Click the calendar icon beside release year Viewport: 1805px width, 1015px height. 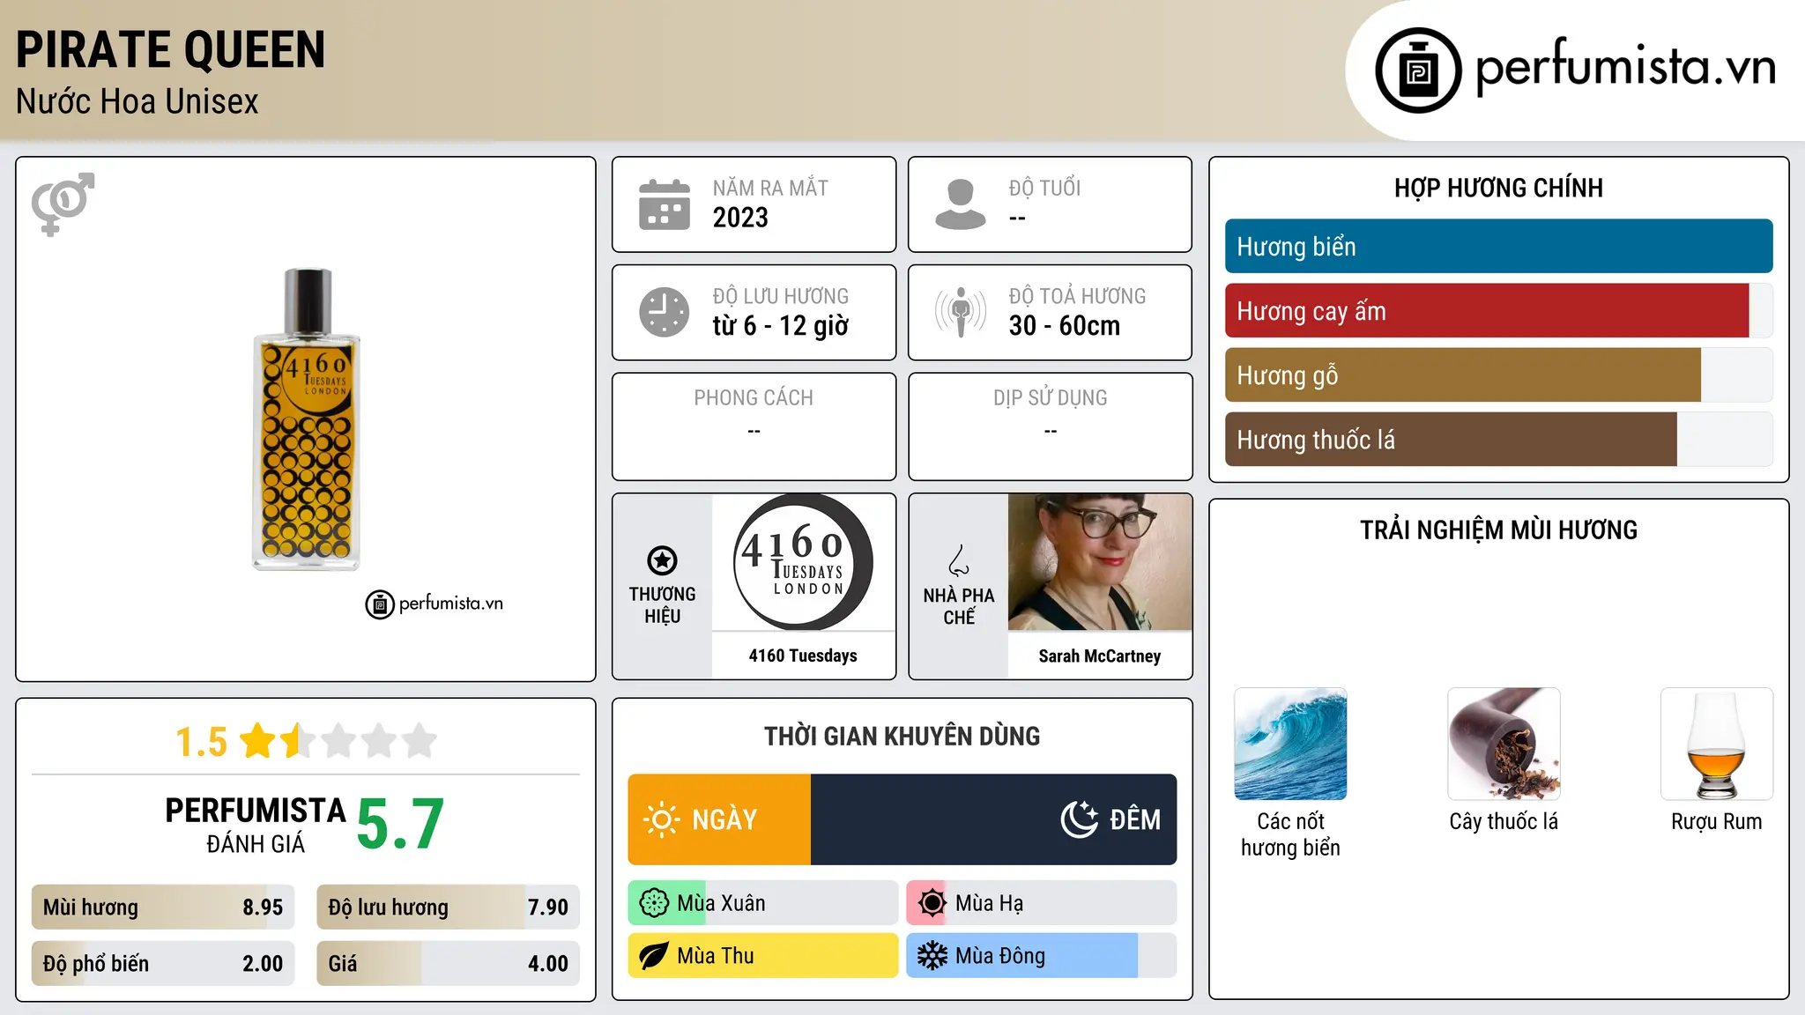click(665, 204)
